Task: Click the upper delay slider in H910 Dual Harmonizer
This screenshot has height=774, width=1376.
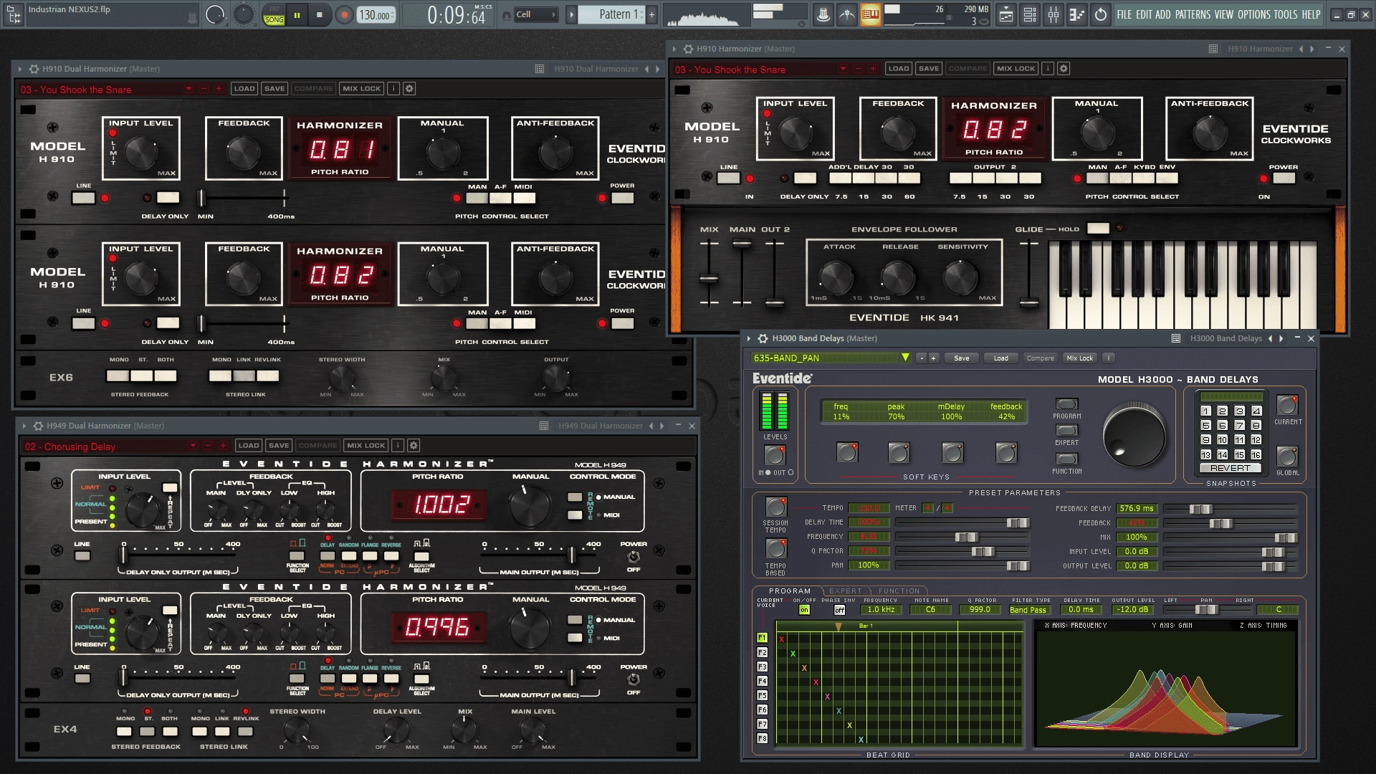Action: (x=243, y=198)
